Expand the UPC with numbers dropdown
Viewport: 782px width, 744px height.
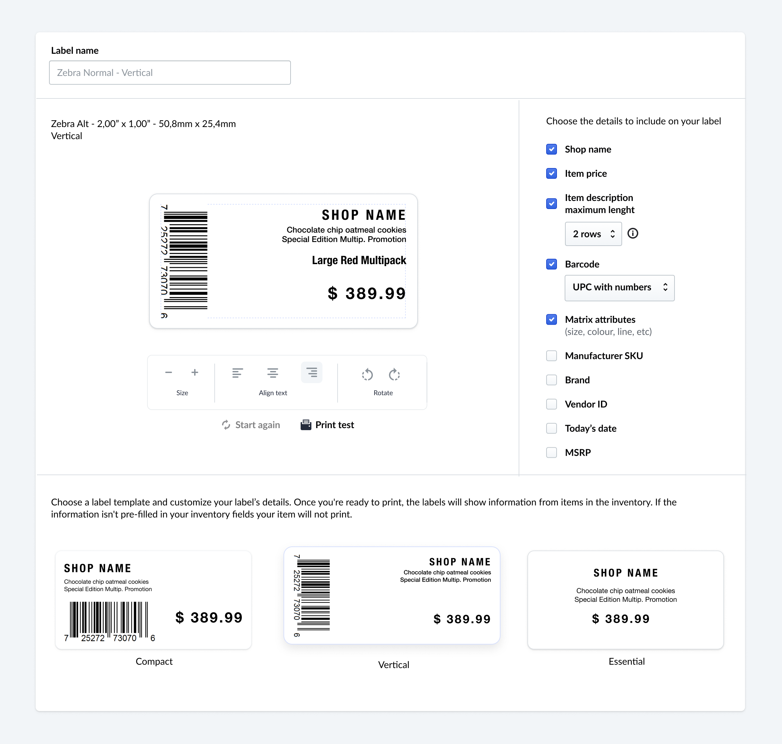[619, 288]
